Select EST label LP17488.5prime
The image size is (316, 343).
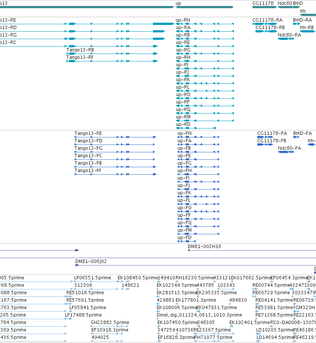(83, 315)
